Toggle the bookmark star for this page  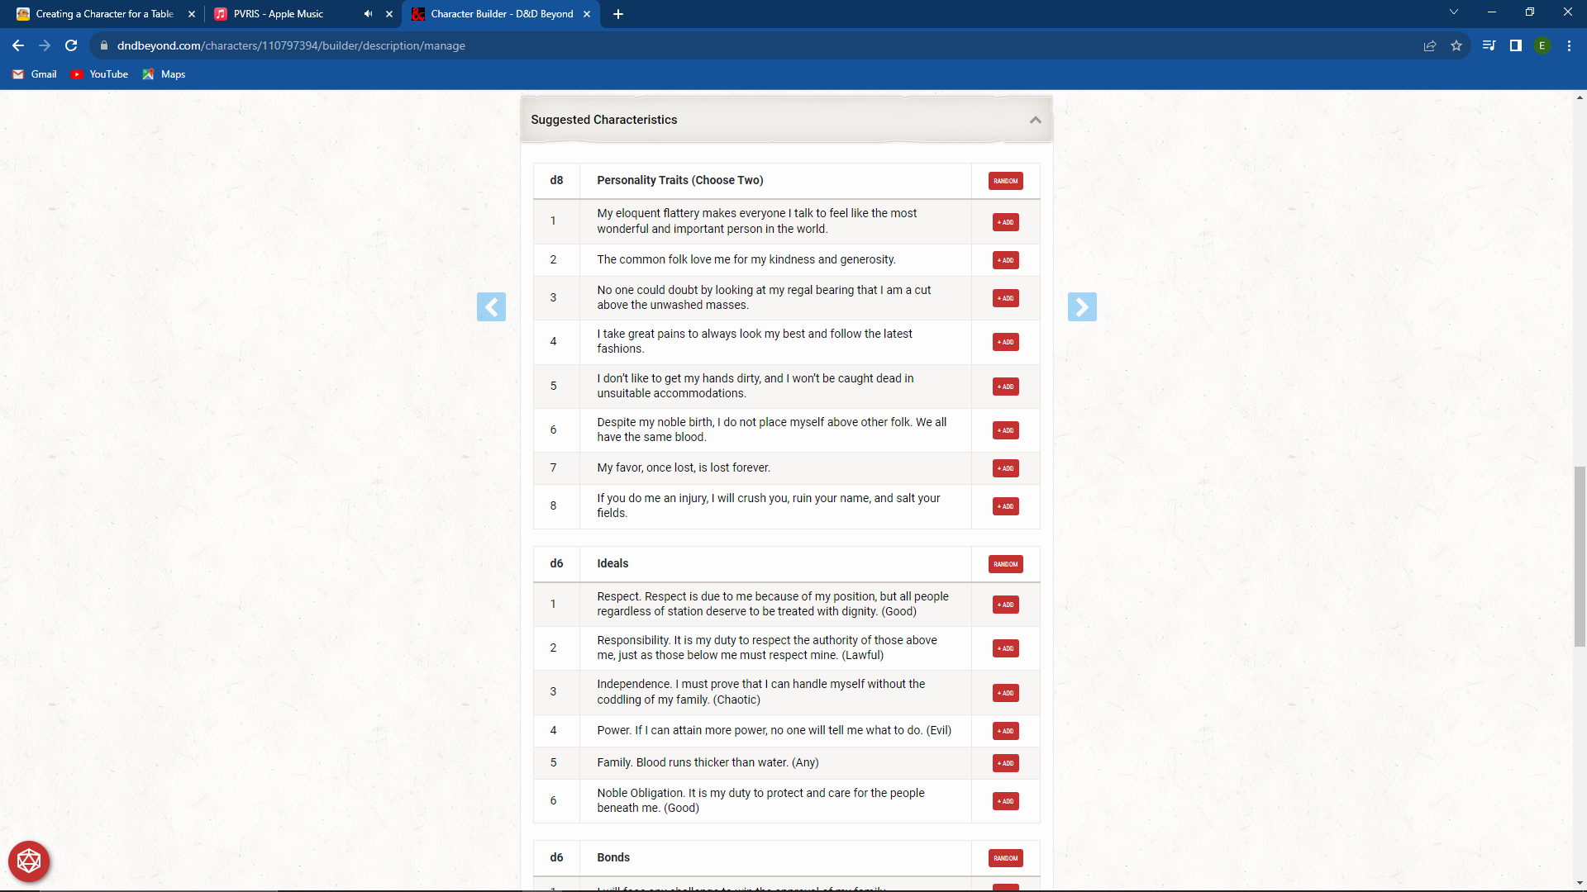pyautogui.click(x=1456, y=45)
